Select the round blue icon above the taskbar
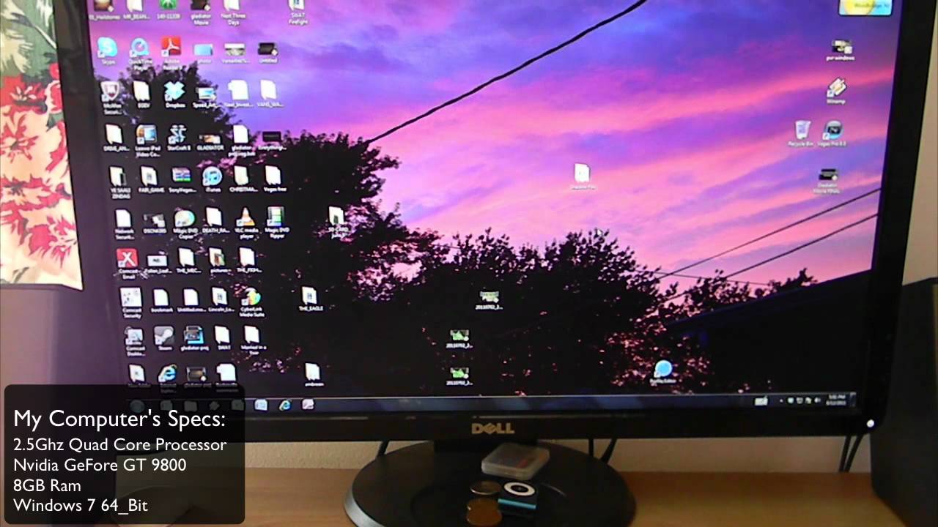This screenshot has height=527, width=938. [663, 372]
